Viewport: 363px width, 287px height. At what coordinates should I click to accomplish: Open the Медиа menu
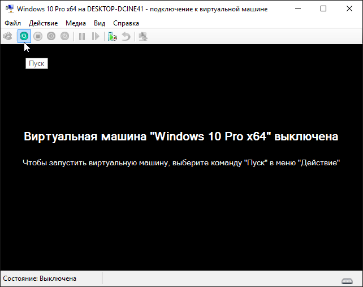(x=76, y=23)
